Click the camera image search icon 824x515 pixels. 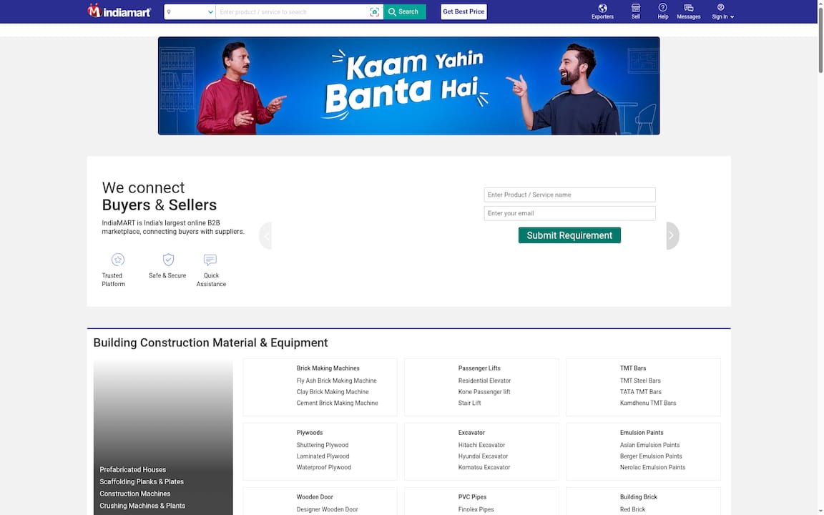[374, 11]
